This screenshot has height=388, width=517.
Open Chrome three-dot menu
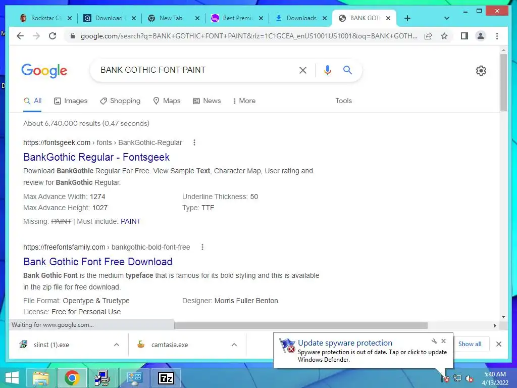click(497, 36)
